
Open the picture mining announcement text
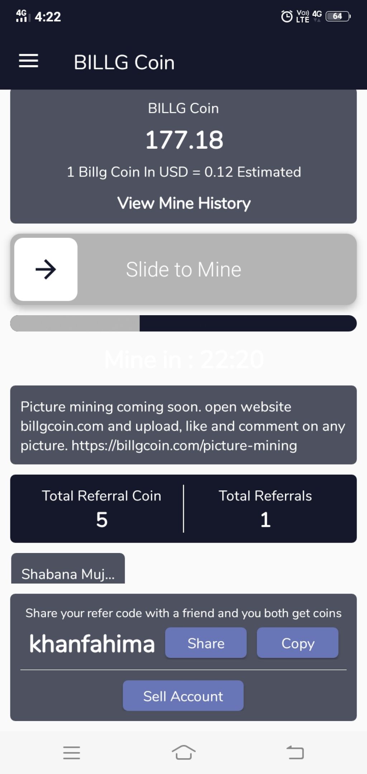tap(183, 426)
